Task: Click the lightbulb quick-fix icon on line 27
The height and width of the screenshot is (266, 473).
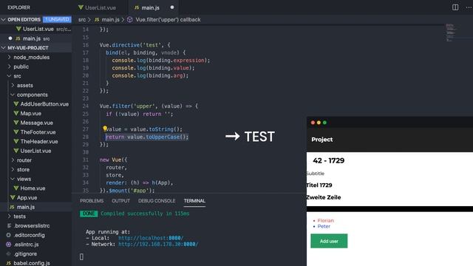Action: pyautogui.click(x=105, y=129)
